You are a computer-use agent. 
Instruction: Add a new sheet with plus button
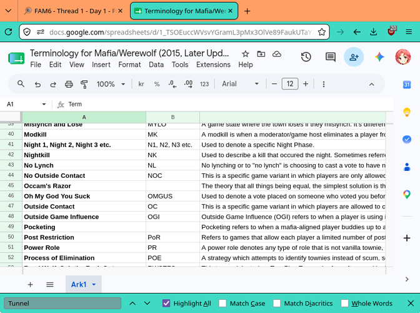click(x=30, y=285)
